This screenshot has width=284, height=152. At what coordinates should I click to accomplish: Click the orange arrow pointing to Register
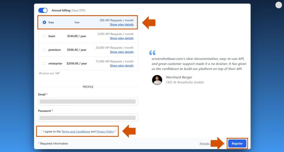pyautogui.click(x=219, y=143)
